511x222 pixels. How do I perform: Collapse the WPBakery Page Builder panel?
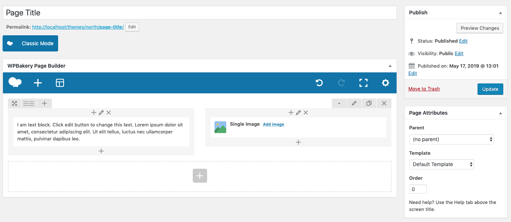(x=390, y=66)
